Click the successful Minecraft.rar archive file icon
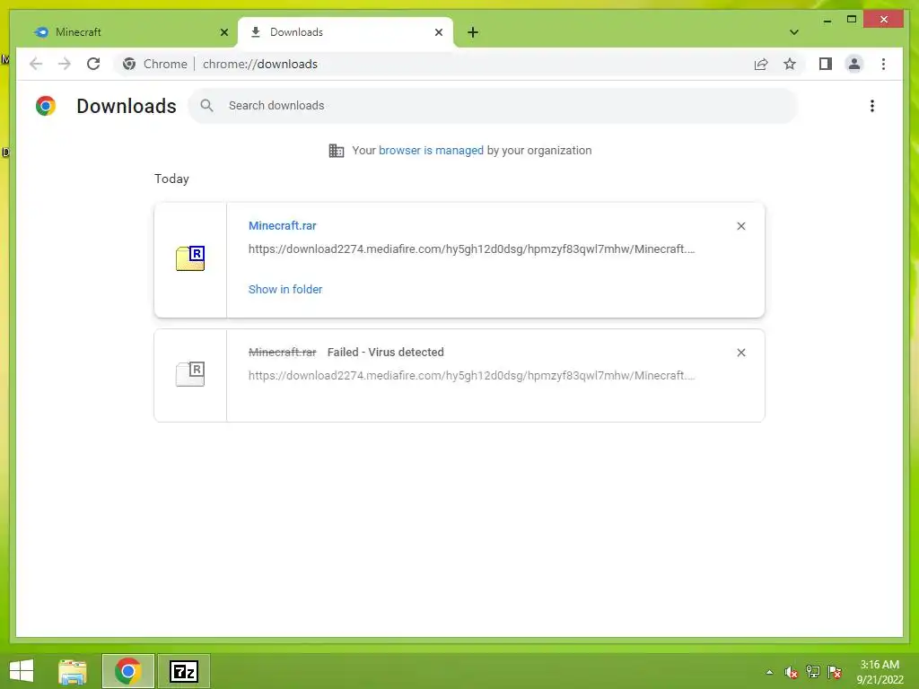 point(190,257)
